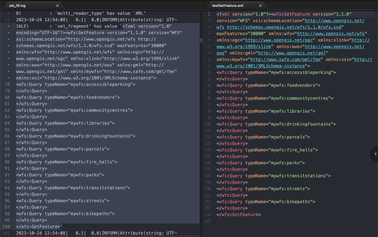This screenshot has width=378, height=237.
Task: Open the www.safe.com/gml/fme link
Action: click(285, 59)
